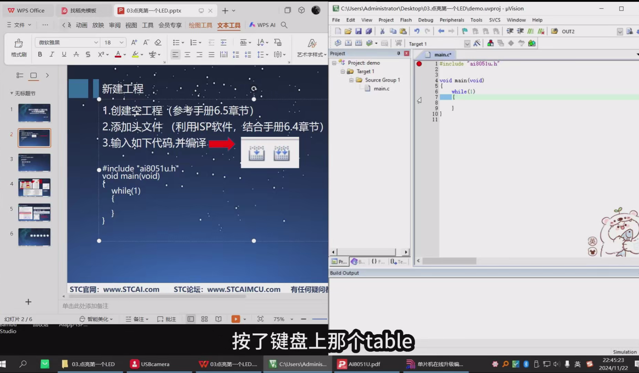639x373 pixels.
Task: Navigate backwards with blue left arrow
Action: tap(441, 31)
